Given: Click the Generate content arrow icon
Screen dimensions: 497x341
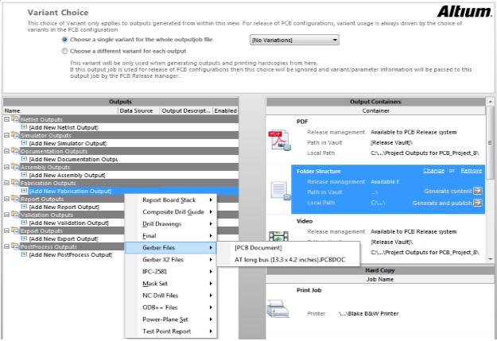Looking at the screenshot, I should [x=477, y=191].
